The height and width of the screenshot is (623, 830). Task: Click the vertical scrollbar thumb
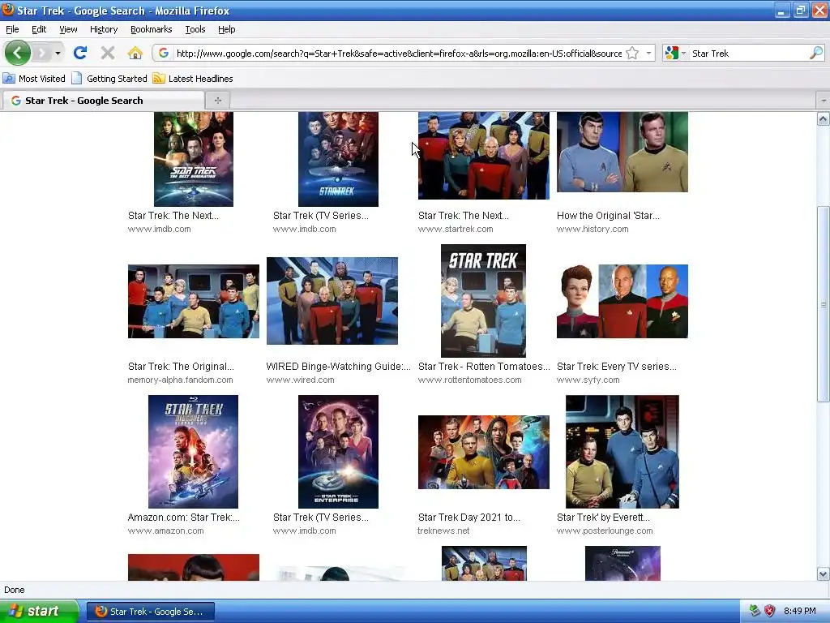tap(824, 304)
